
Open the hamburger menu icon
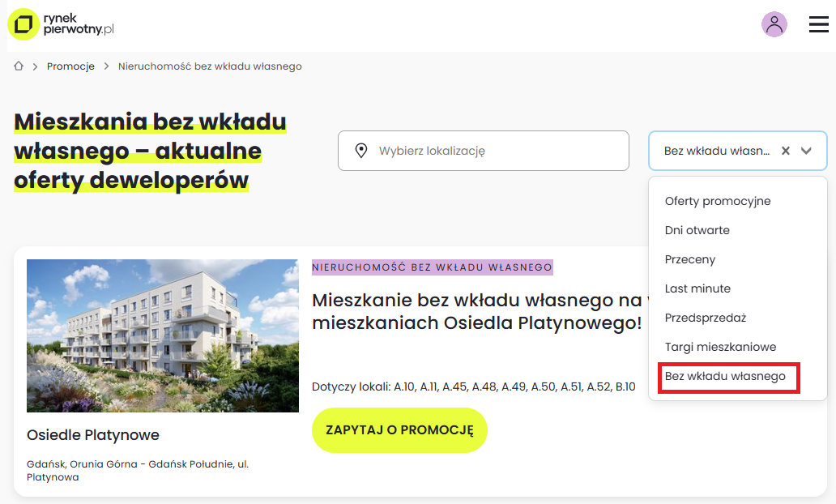pos(817,24)
